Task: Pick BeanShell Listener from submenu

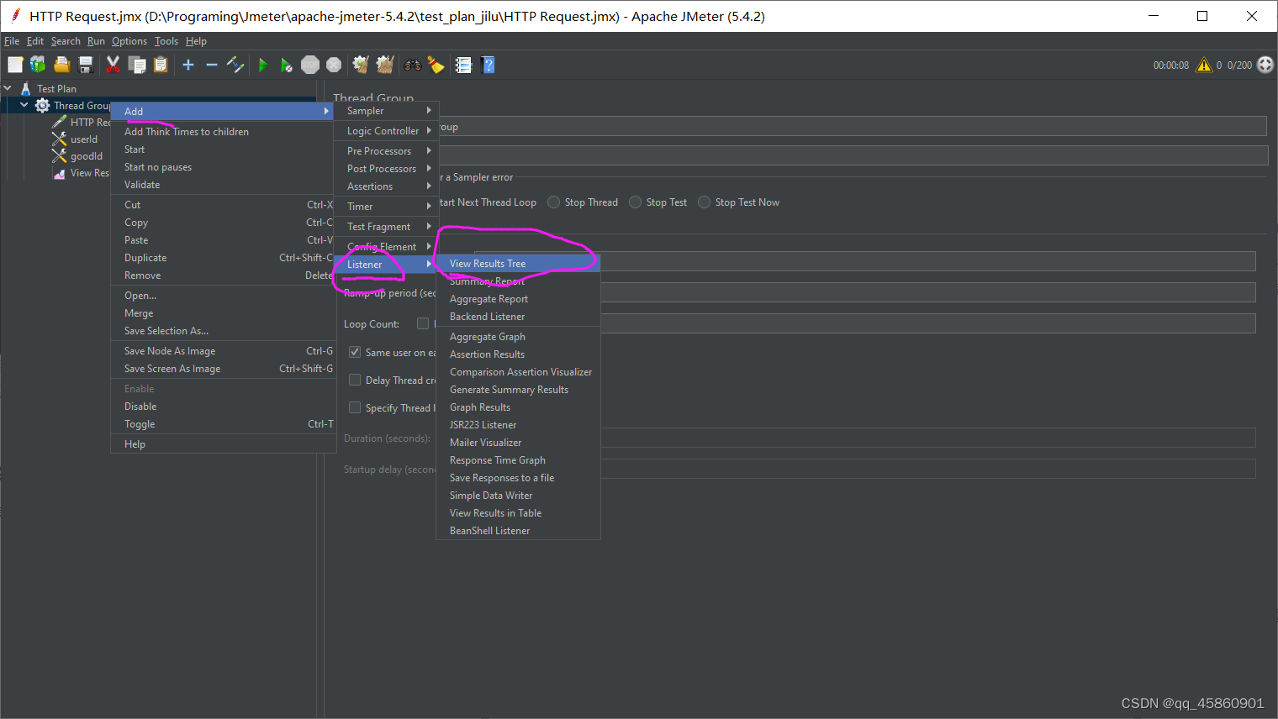Action: click(x=518, y=531)
